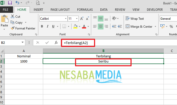Viewport: 177px width, 105px height.
Task: Apply red Font Color
Action: (84, 27)
